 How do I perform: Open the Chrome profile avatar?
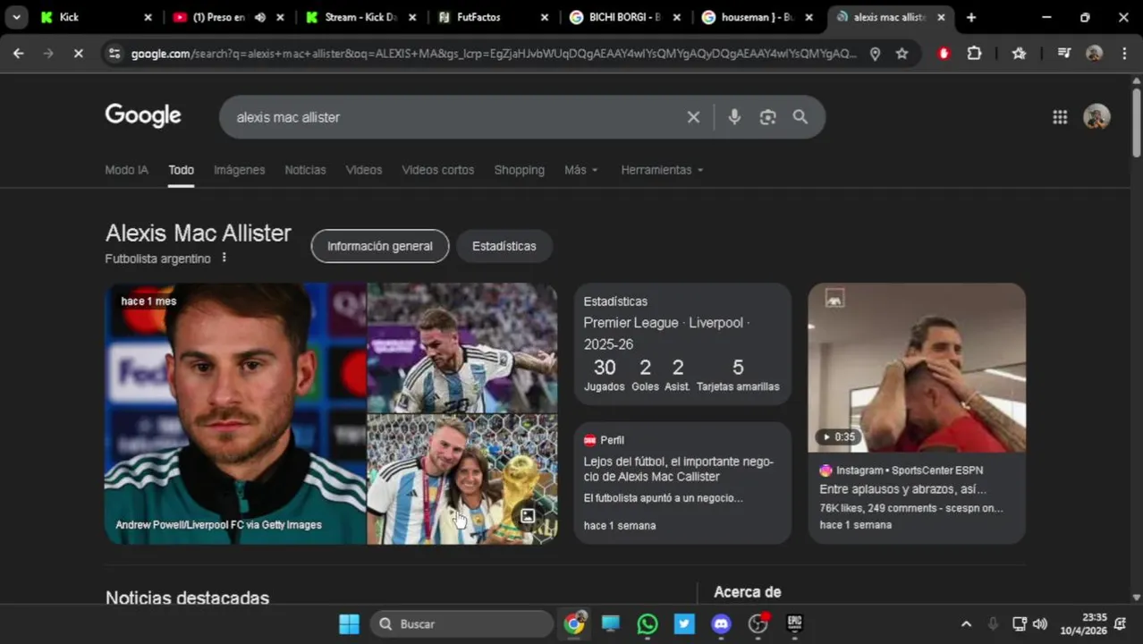click(1094, 54)
